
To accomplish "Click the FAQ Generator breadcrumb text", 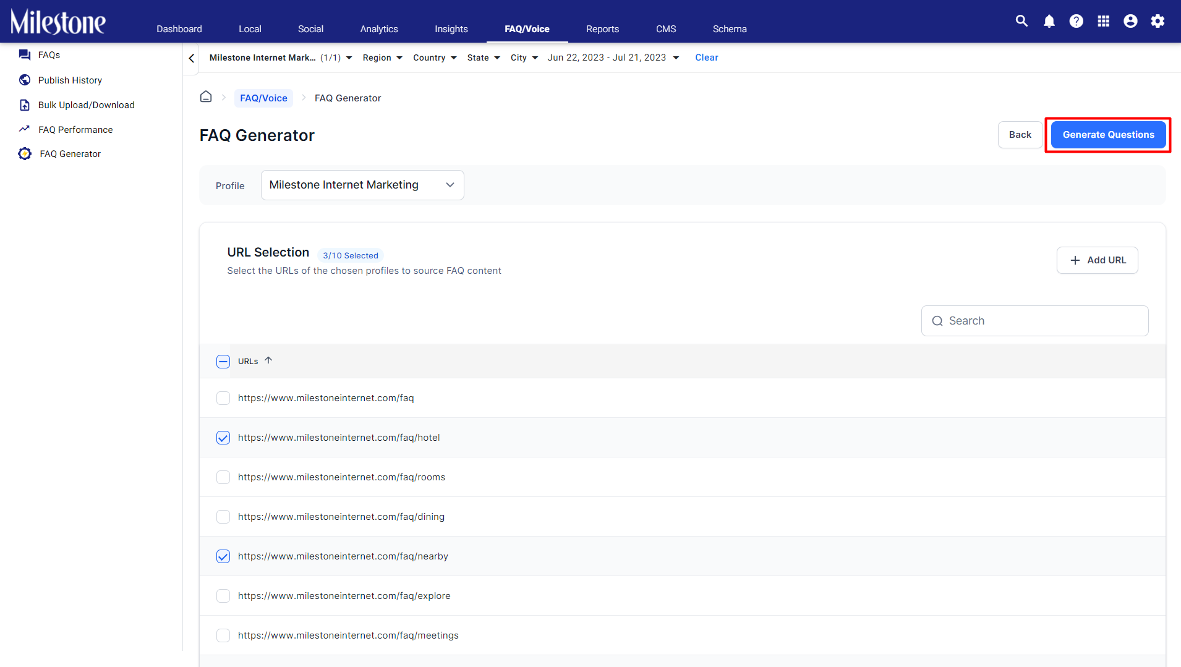I will click(x=347, y=98).
